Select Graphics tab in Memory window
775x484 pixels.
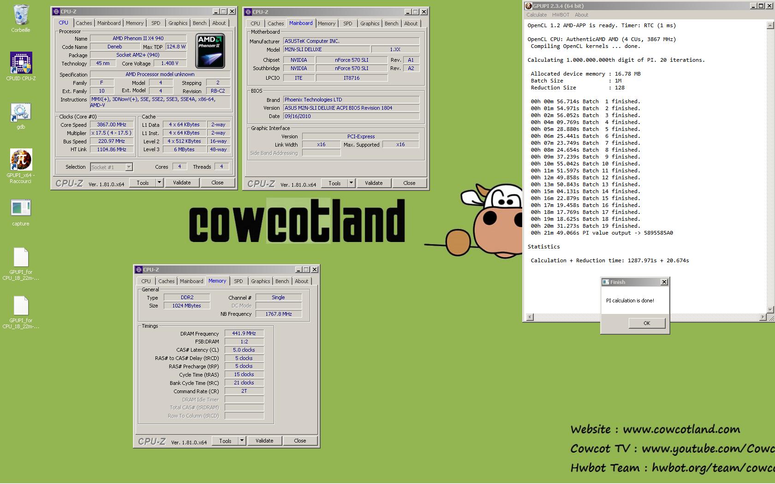pos(260,281)
